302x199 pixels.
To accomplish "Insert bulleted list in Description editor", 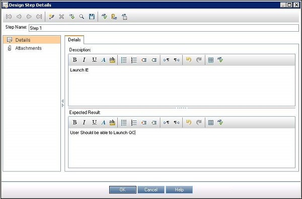I will (x=124, y=60).
